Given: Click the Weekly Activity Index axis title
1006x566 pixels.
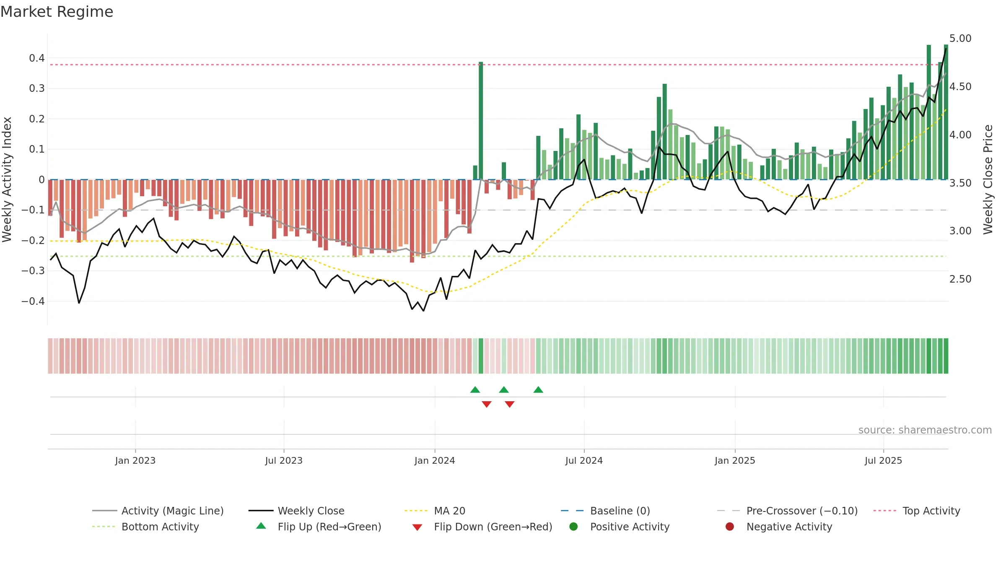Looking at the screenshot, I should click(x=7, y=179).
